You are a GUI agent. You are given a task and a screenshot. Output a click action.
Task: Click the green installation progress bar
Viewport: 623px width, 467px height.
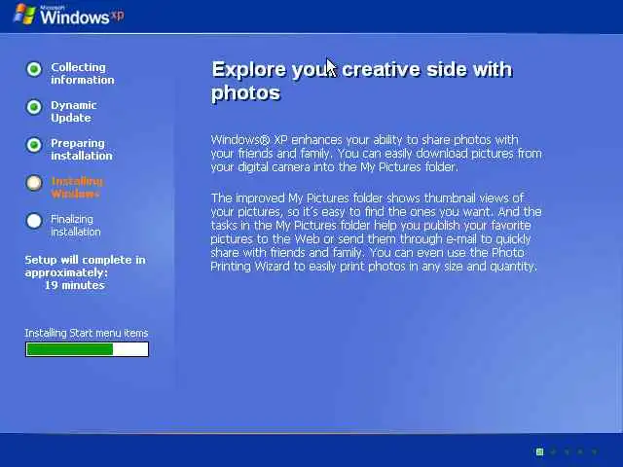(87, 349)
